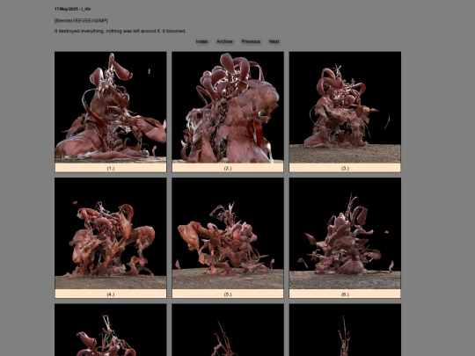Open the bottom-left partially visible render

(x=111, y=330)
